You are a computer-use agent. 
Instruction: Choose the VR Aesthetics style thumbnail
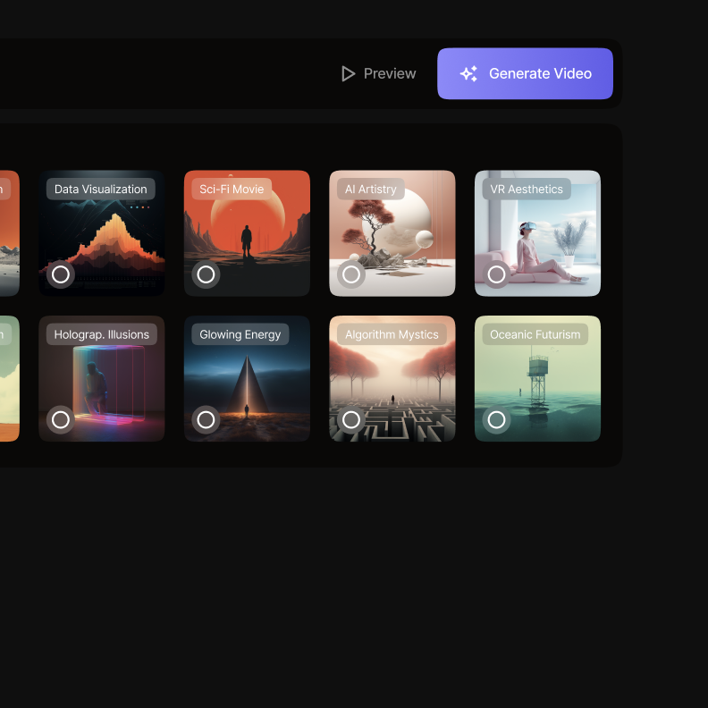coord(538,233)
